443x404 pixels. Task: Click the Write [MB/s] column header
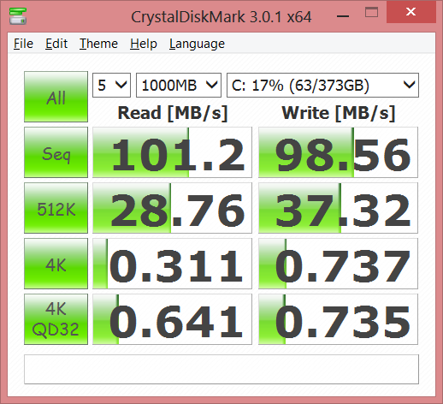(339, 113)
